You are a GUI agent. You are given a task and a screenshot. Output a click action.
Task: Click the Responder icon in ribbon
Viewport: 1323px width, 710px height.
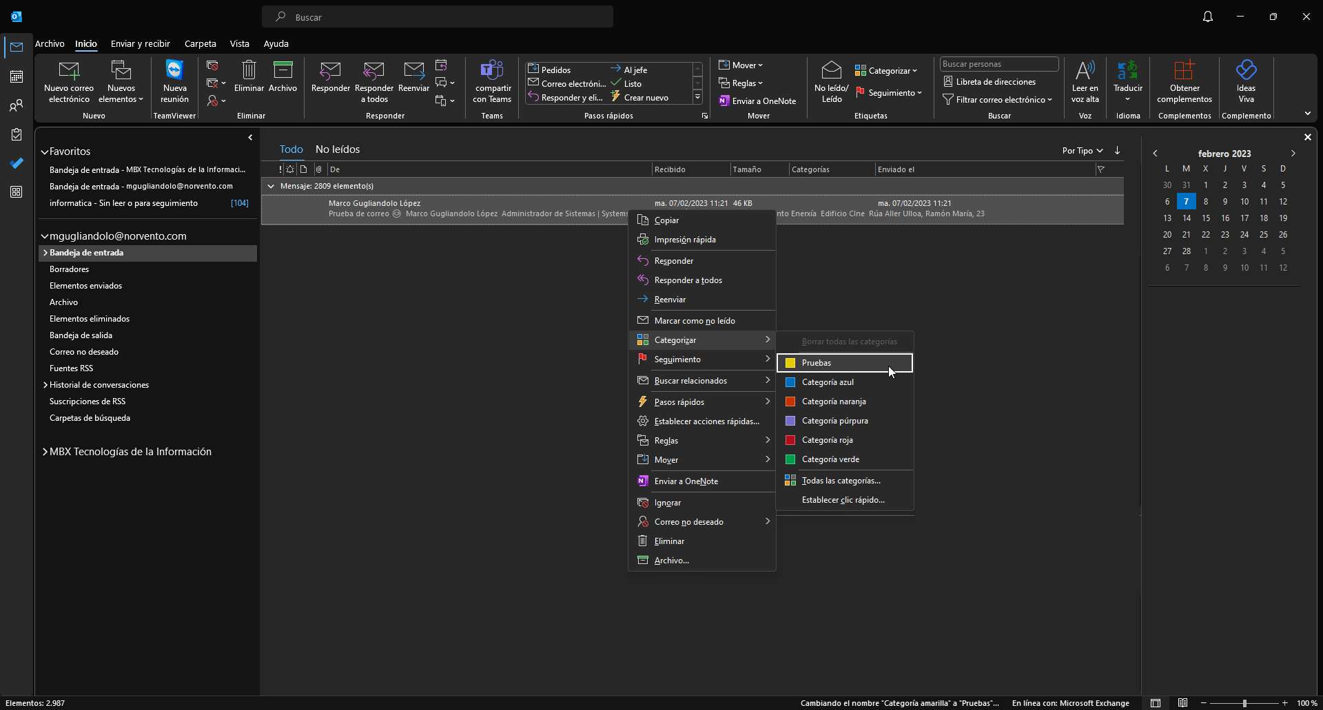point(330,70)
